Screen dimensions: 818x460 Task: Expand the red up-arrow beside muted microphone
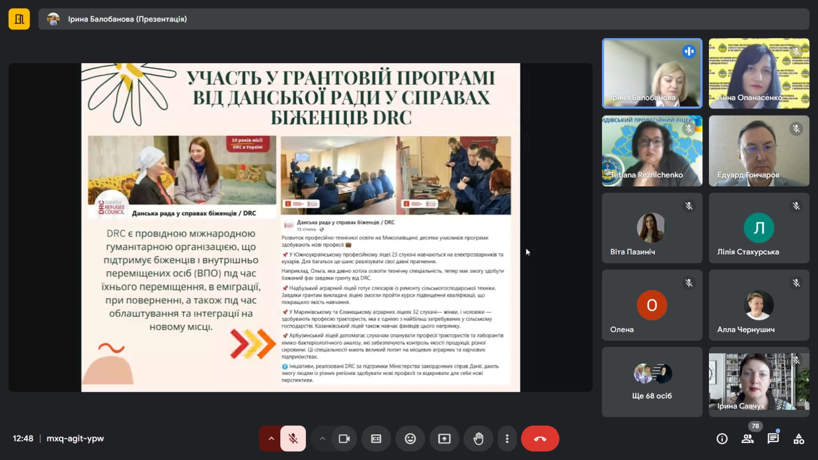tap(271, 439)
